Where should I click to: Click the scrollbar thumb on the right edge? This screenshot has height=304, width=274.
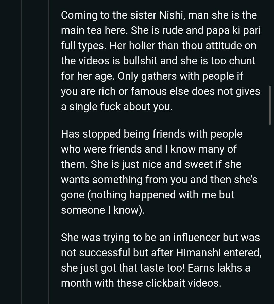pos(270,105)
